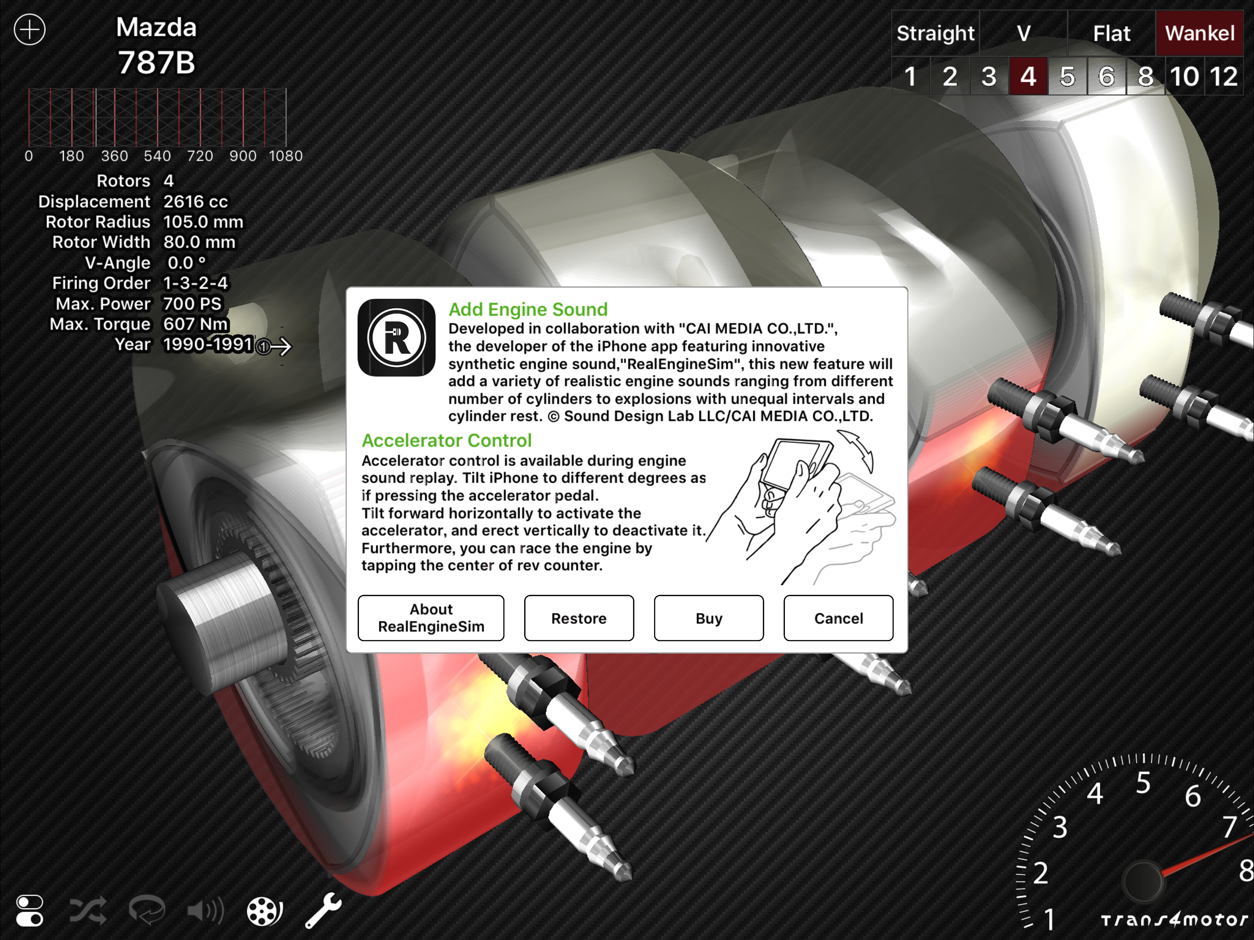The image size is (1254, 940).
Task: Choose 6 in the cylinder count row
Action: coord(1106,76)
